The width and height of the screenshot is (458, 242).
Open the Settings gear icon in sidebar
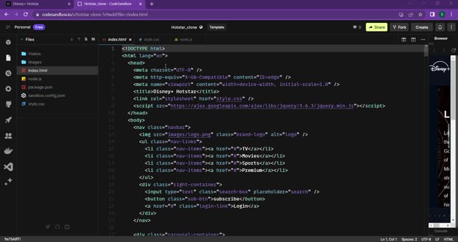tap(8, 89)
